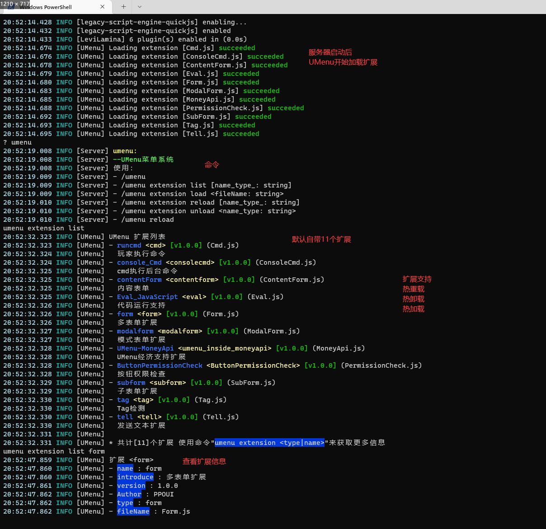
Task: Click the highlighted 'introduce' field label
Action: [135, 477]
